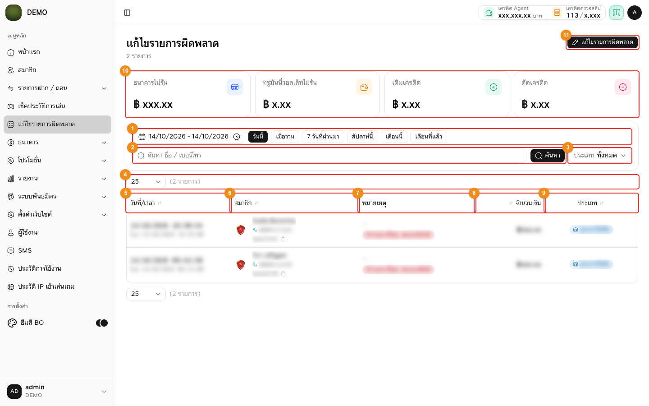Expand the admin DEMO account menu
Image resolution: width=649 pixels, height=406 pixels.
coord(57,391)
